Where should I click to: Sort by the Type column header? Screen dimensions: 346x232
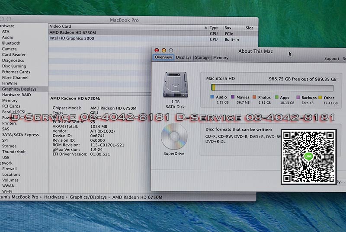(214, 28)
